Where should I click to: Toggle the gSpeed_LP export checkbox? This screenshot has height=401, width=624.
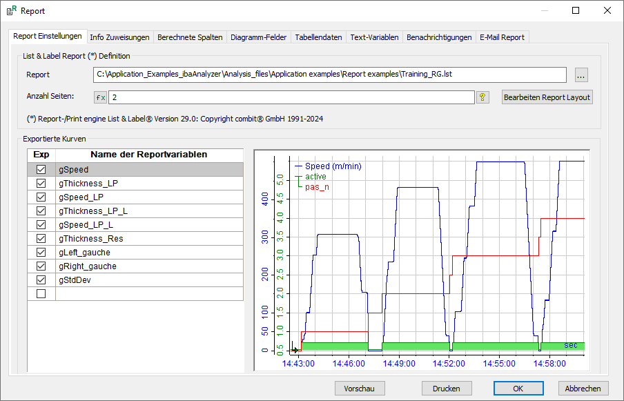coord(41,197)
